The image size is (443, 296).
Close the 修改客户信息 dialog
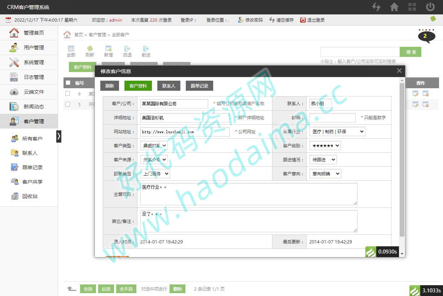click(x=399, y=71)
